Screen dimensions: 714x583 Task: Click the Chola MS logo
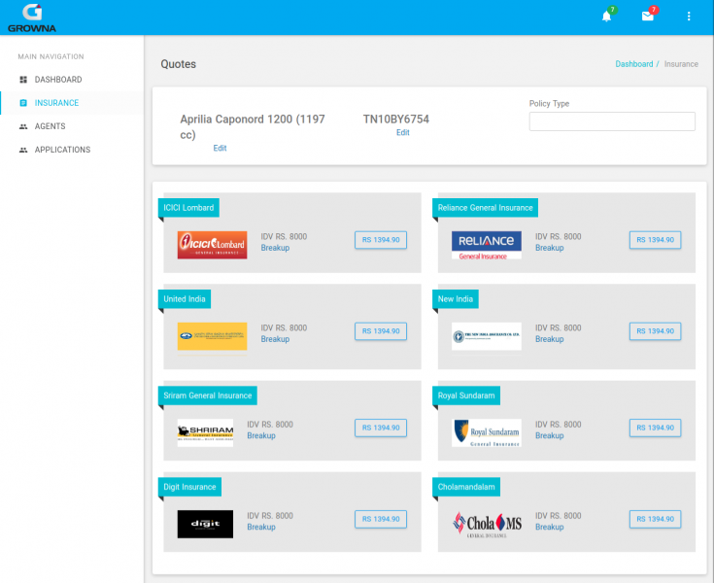487,525
